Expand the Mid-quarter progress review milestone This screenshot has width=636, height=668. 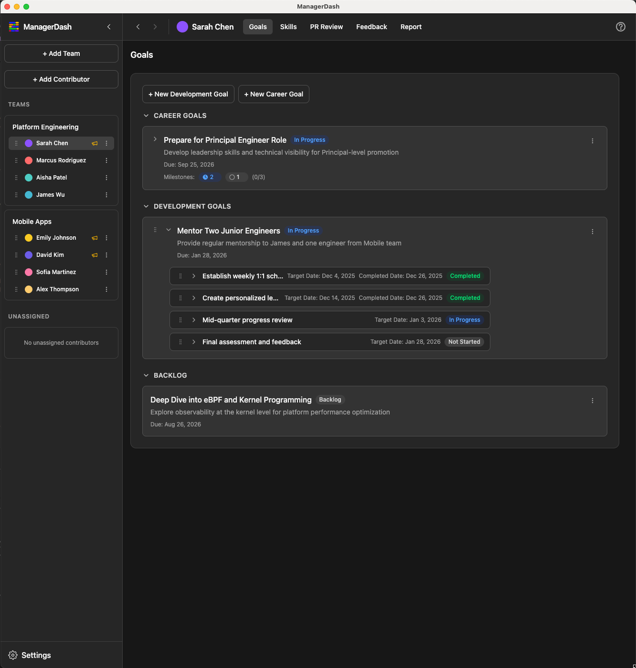coord(194,320)
